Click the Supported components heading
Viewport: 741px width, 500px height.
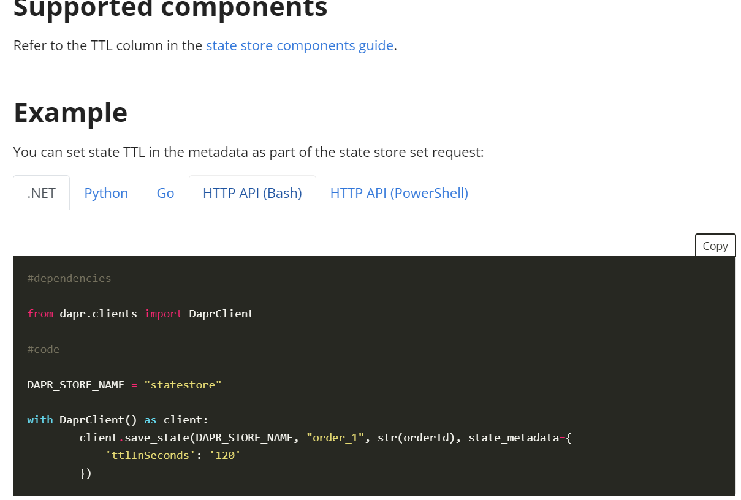(170, 9)
